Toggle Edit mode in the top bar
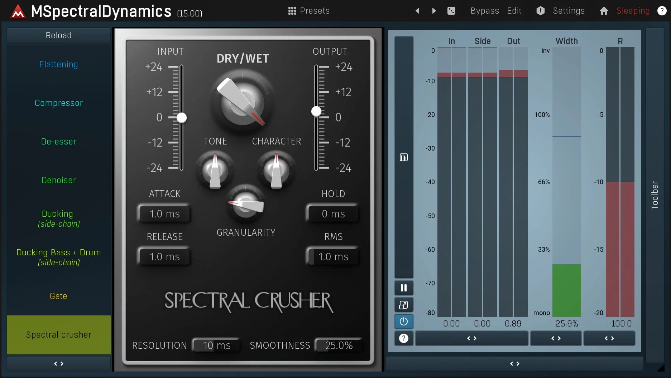The width and height of the screenshot is (671, 378). click(514, 11)
